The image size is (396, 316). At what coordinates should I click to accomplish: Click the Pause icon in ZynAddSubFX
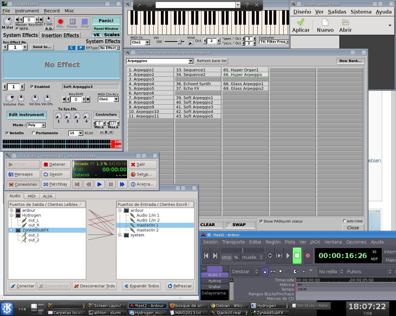72,21
